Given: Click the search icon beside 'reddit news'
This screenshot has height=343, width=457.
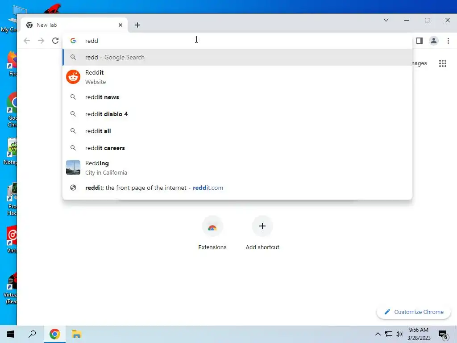Looking at the screenshot, I should point(73,97).
